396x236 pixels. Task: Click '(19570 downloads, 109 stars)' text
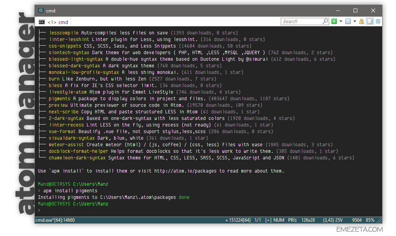coord(225,105)
